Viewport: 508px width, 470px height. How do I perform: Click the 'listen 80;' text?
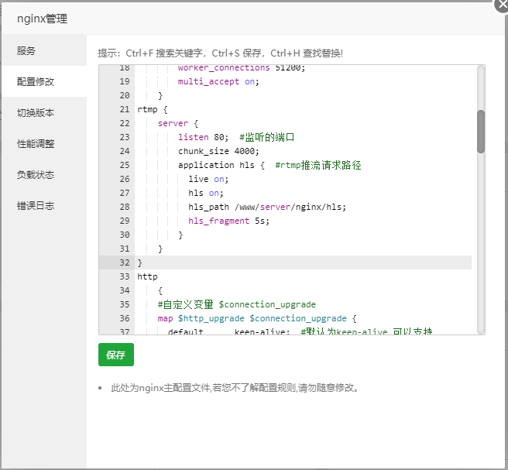click(203, 137)
